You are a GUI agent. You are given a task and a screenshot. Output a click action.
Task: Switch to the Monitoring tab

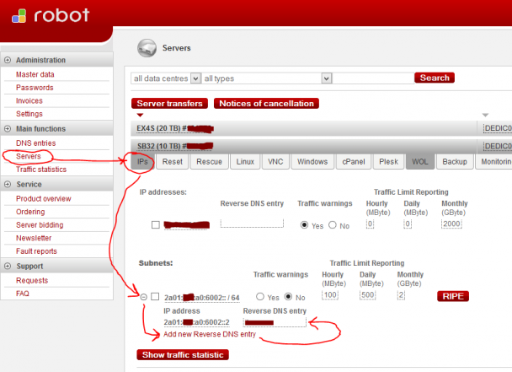pyautogui.click(x=493, y=162)
